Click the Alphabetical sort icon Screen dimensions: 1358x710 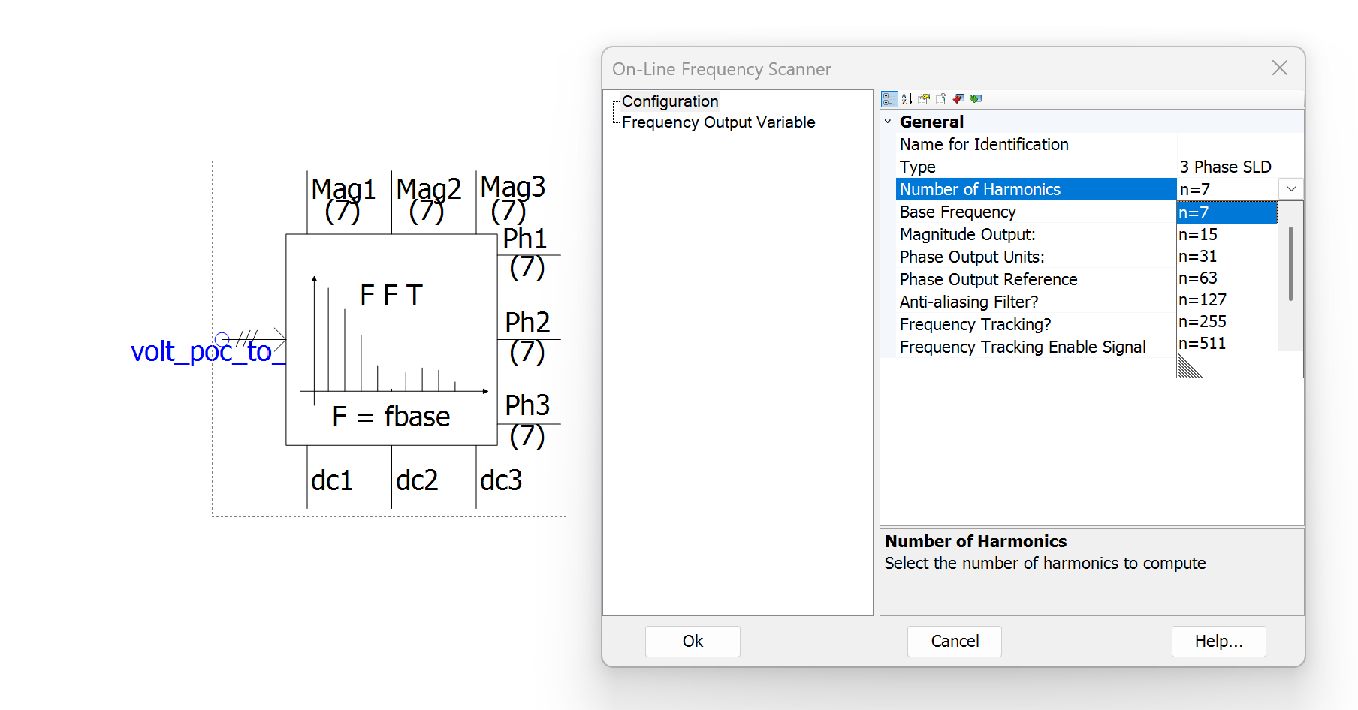(x=907, y=99)
